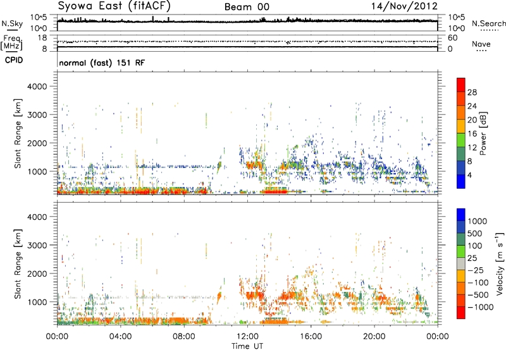
Task: Click the '4000' tick of power panel
Action: 37,87
